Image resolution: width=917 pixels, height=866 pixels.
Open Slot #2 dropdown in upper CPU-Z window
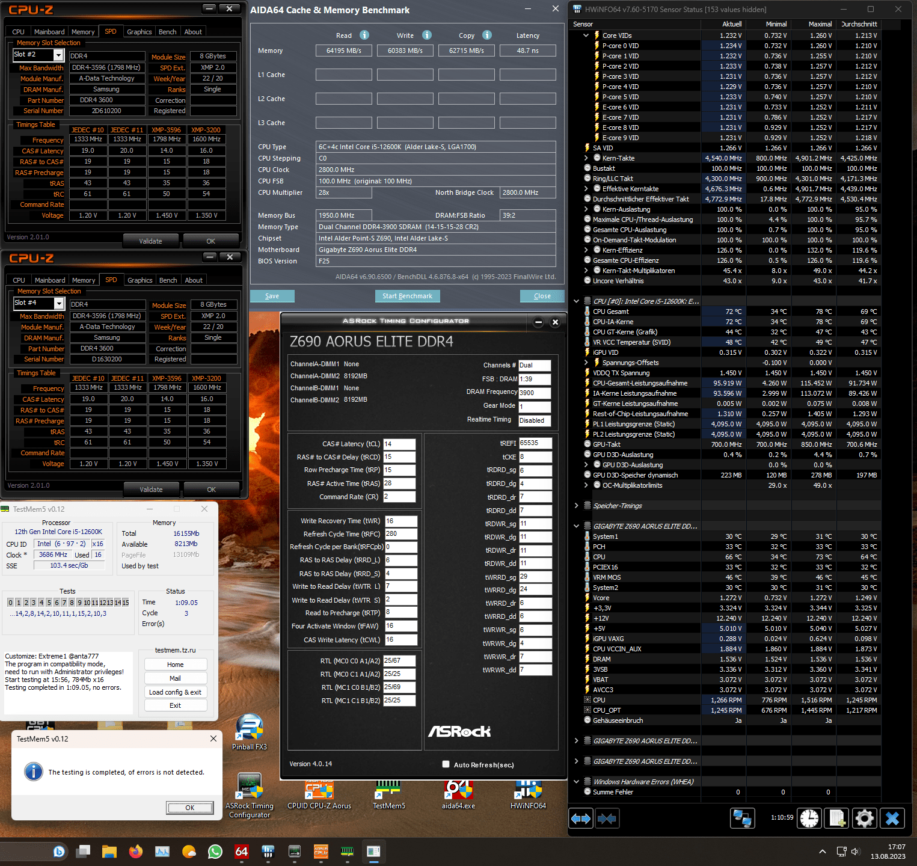click(x=58, y=55)
